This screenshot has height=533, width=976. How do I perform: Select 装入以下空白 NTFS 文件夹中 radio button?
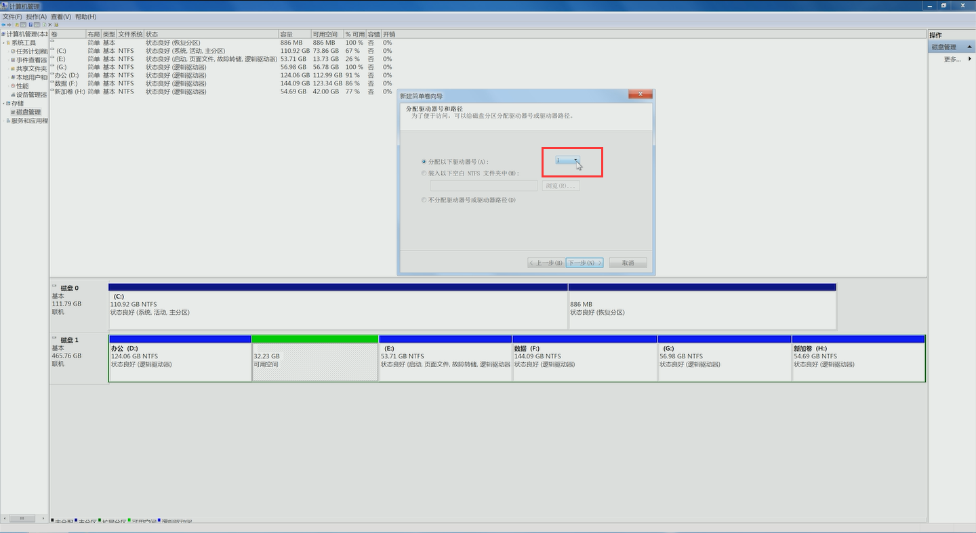pyautogui.click(x=424, y=173)
